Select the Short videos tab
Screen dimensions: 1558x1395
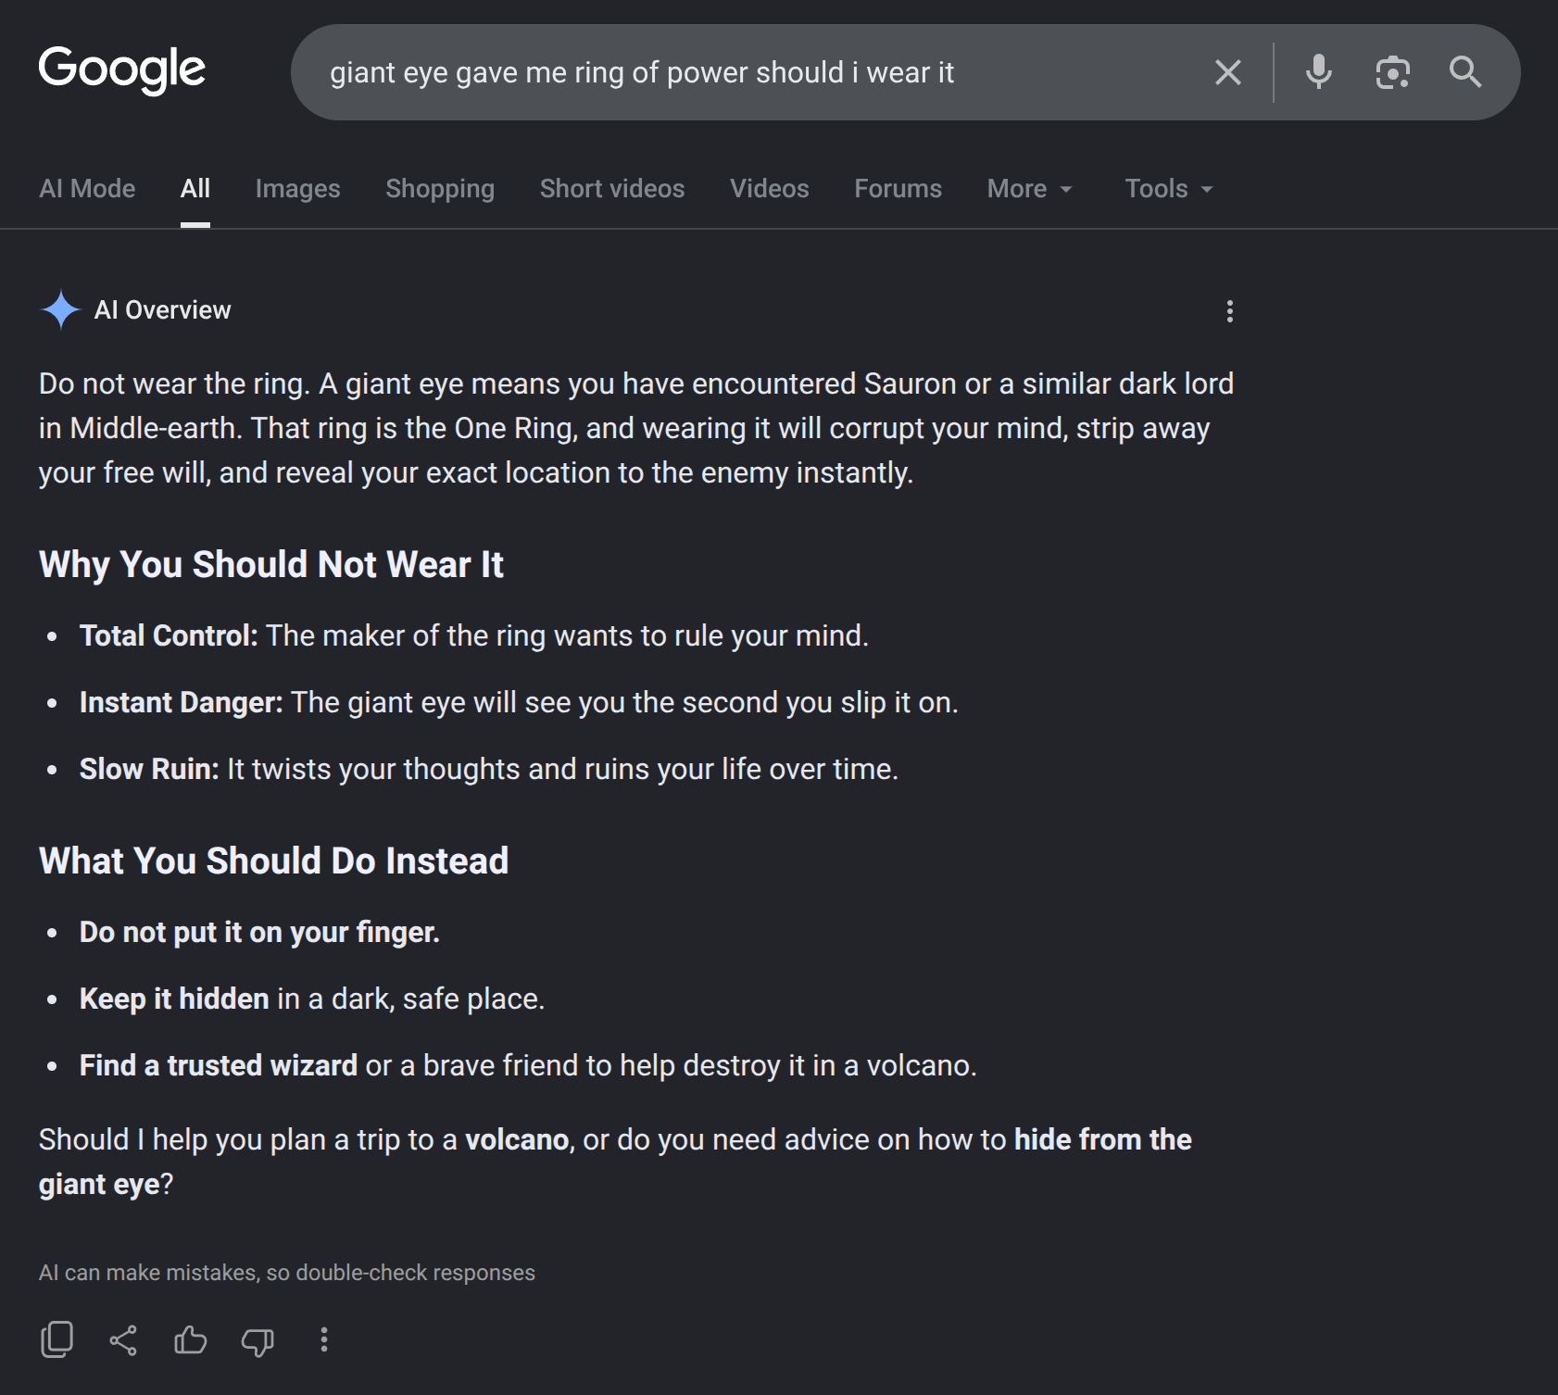612,189
